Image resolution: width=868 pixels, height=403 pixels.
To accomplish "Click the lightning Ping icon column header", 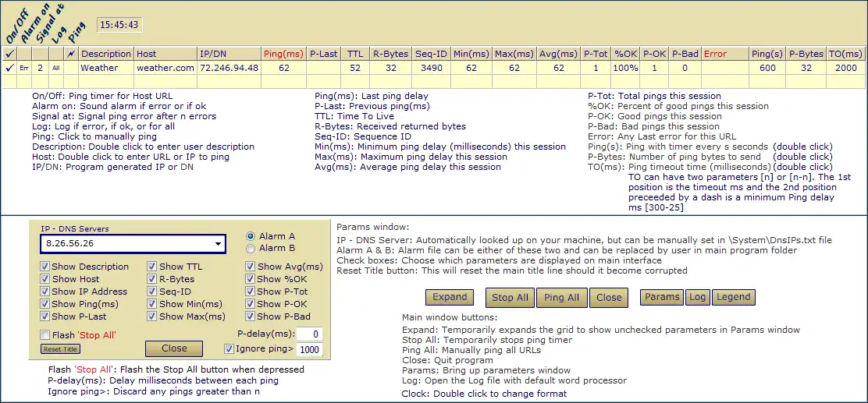I will [x=70, y=55].
